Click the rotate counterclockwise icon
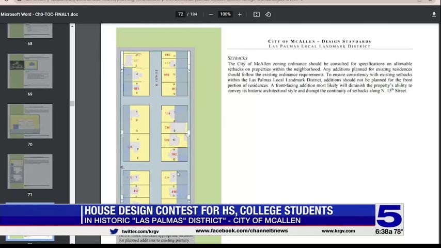The height and width of the screenshot is (248, 441). point(268,14)
